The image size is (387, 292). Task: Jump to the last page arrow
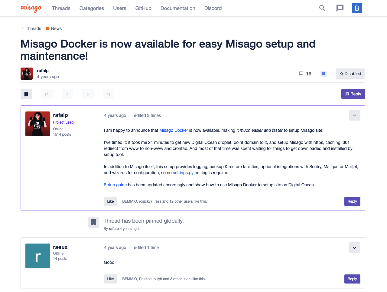[x=109, y=94]
